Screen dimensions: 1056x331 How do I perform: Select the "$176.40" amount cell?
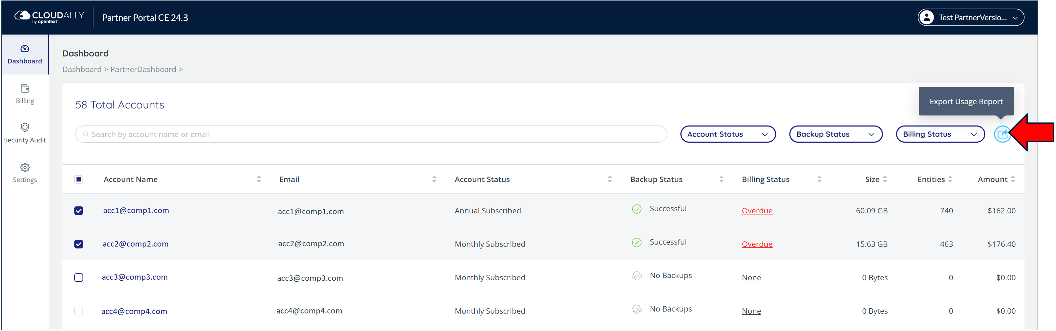1001,244
